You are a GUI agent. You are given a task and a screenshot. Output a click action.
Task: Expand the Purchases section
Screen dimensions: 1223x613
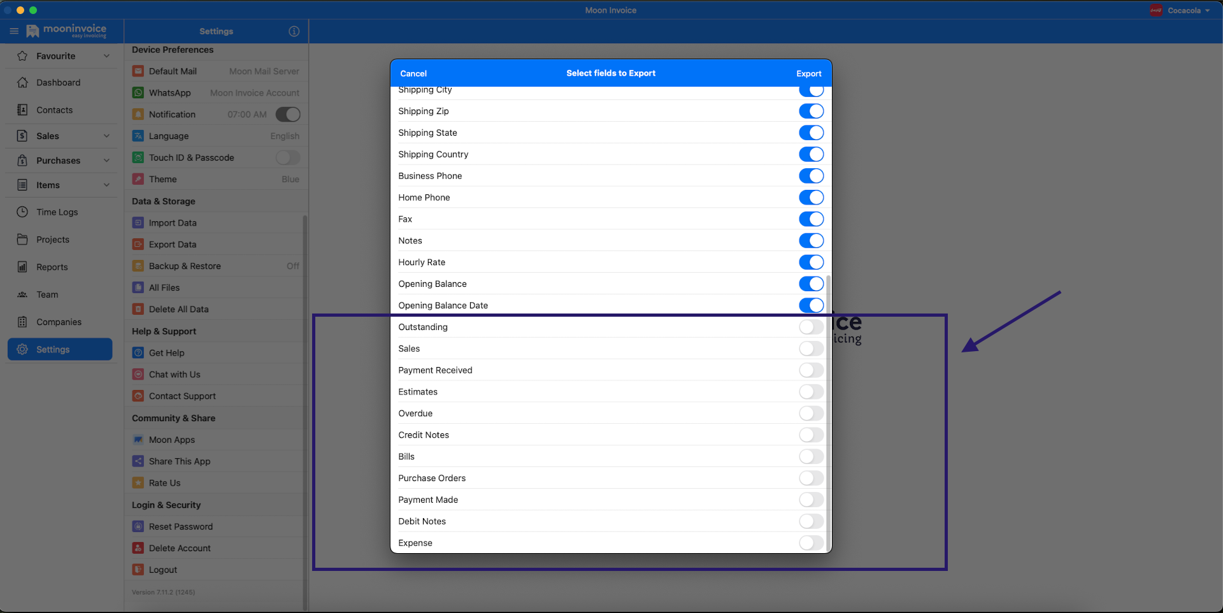(x=106, y=160)
